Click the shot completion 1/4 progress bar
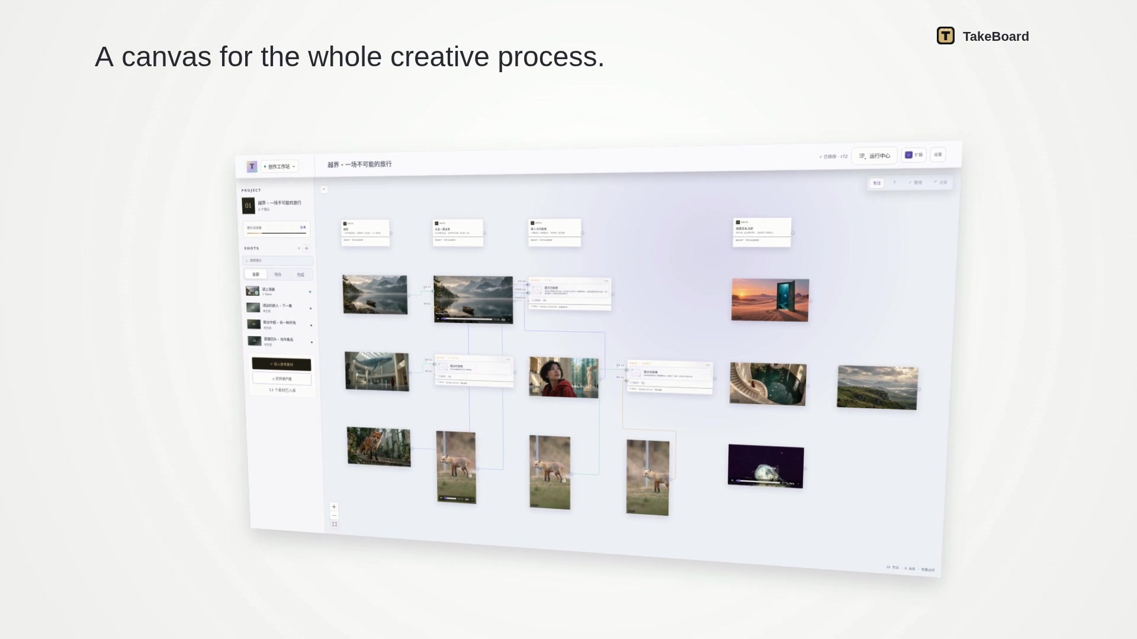The height and width of the screenshot is (639, 1137). pyautogui.click(x=277, y=230)
